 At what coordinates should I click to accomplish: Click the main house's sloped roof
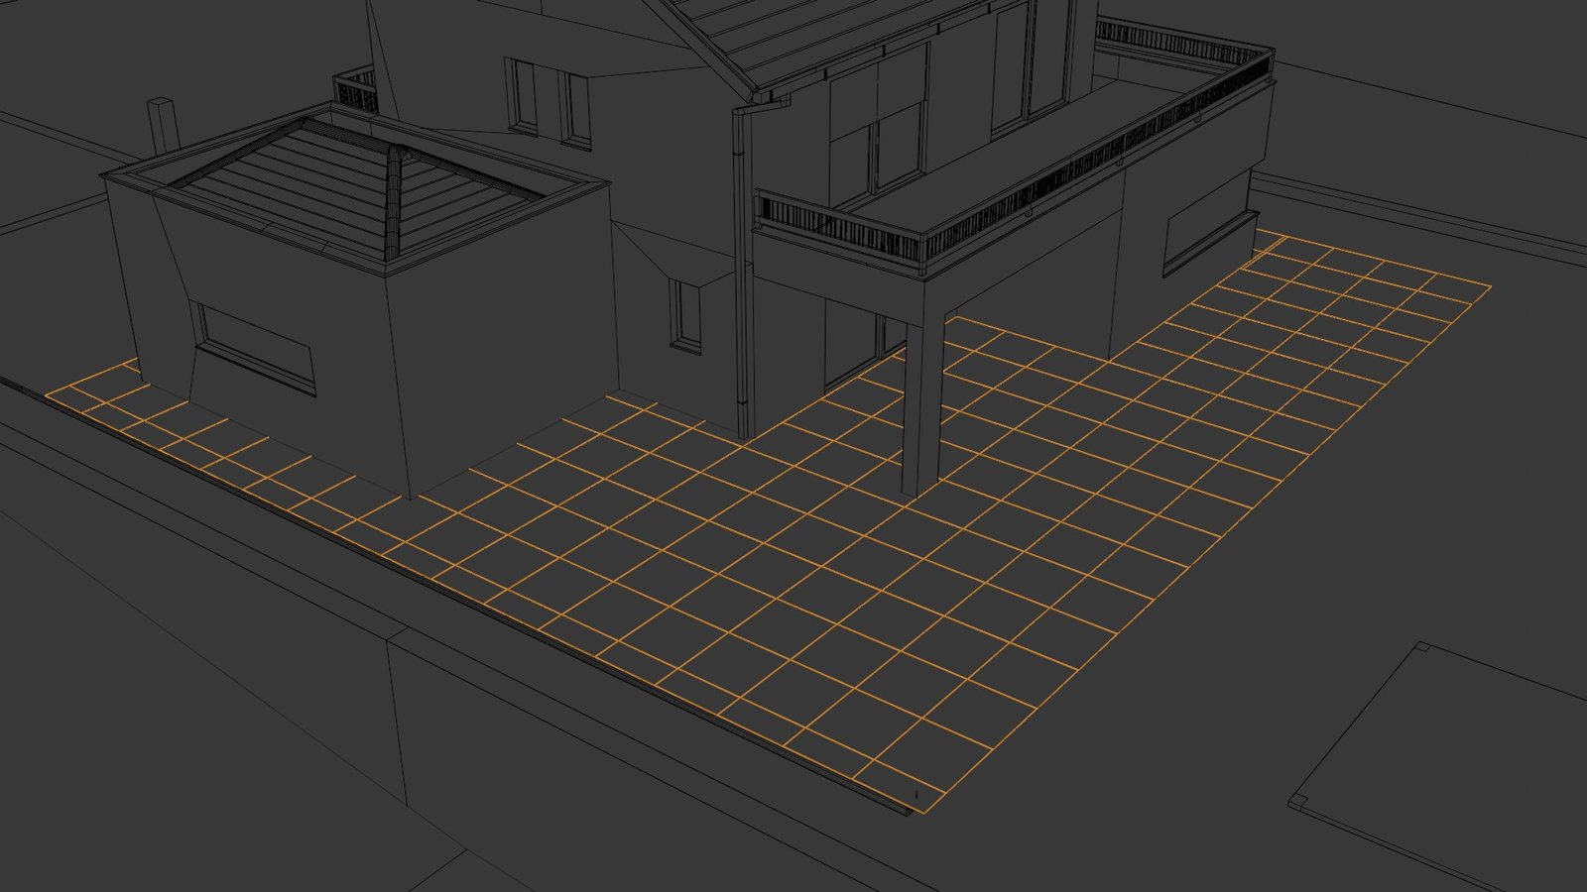(793, 30)
